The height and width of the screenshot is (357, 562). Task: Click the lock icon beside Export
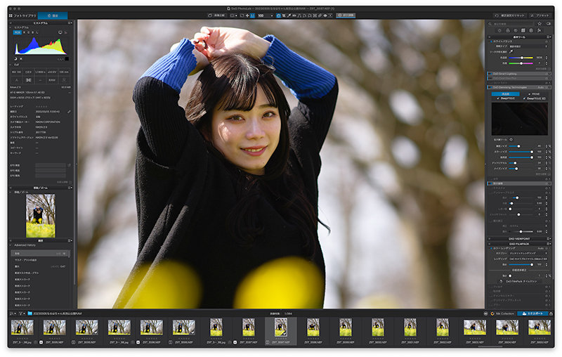(x=551, y=313)
